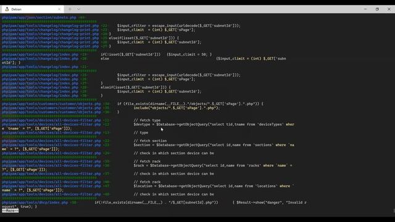Viewport: 395px width, 222px height.
Task: Click the wrapped "etId']; }" line
Action: pyautogui.click(x=11, y=63)
